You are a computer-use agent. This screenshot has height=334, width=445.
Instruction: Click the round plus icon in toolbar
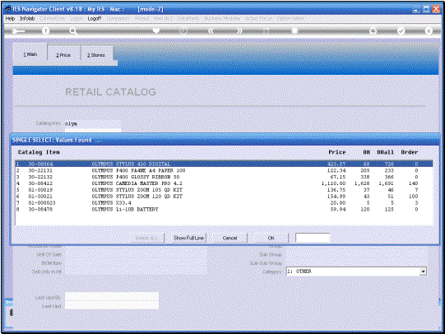pyautogui.click(x=373, y=31)
